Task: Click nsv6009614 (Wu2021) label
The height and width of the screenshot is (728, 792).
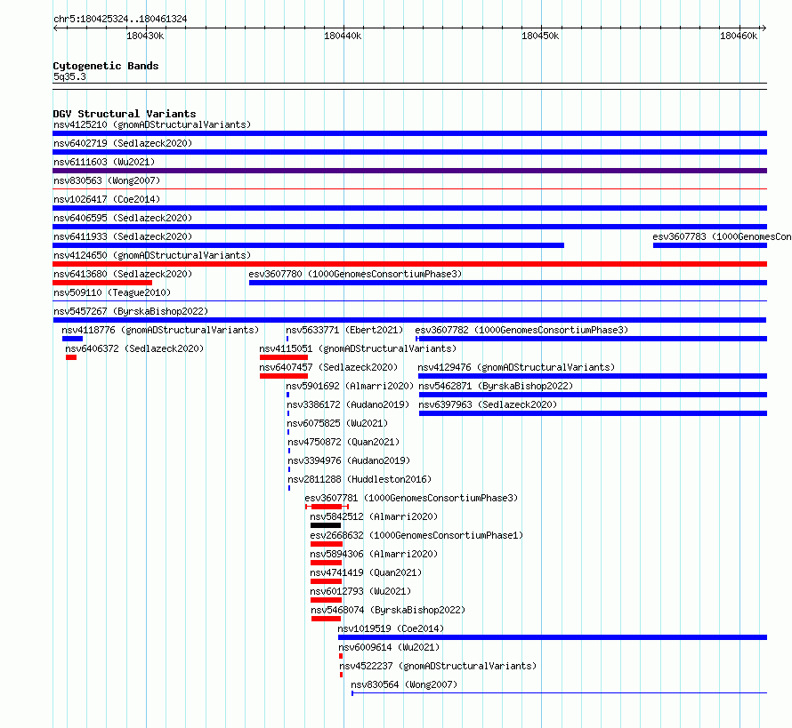Action: (x=389, y=647)
